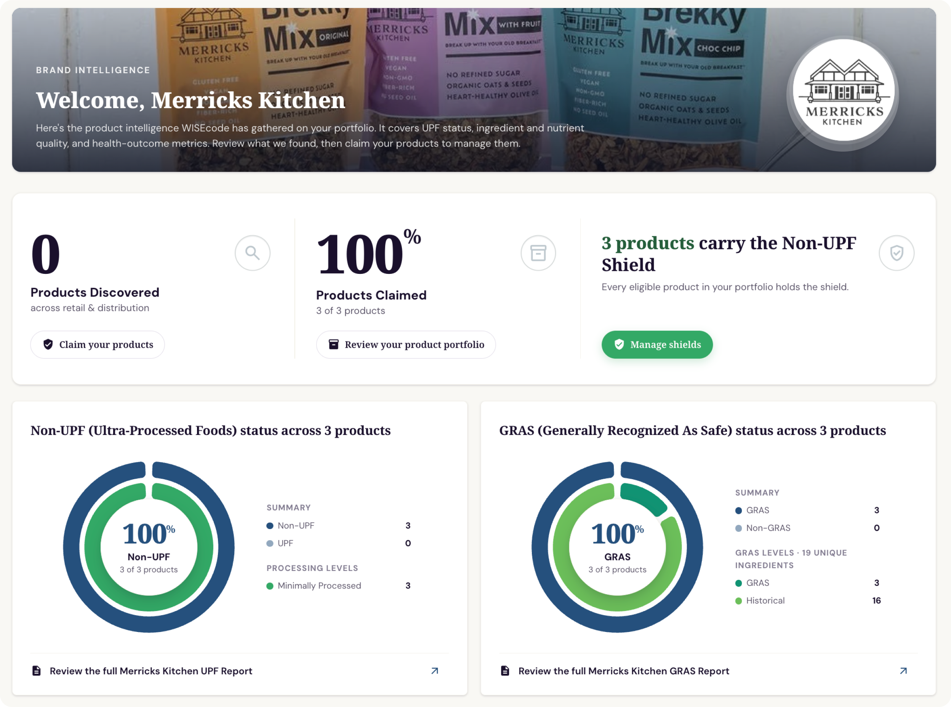951x707 pixels.
Task: Click the green Manage shields button
Action: (x=657, y=344)
